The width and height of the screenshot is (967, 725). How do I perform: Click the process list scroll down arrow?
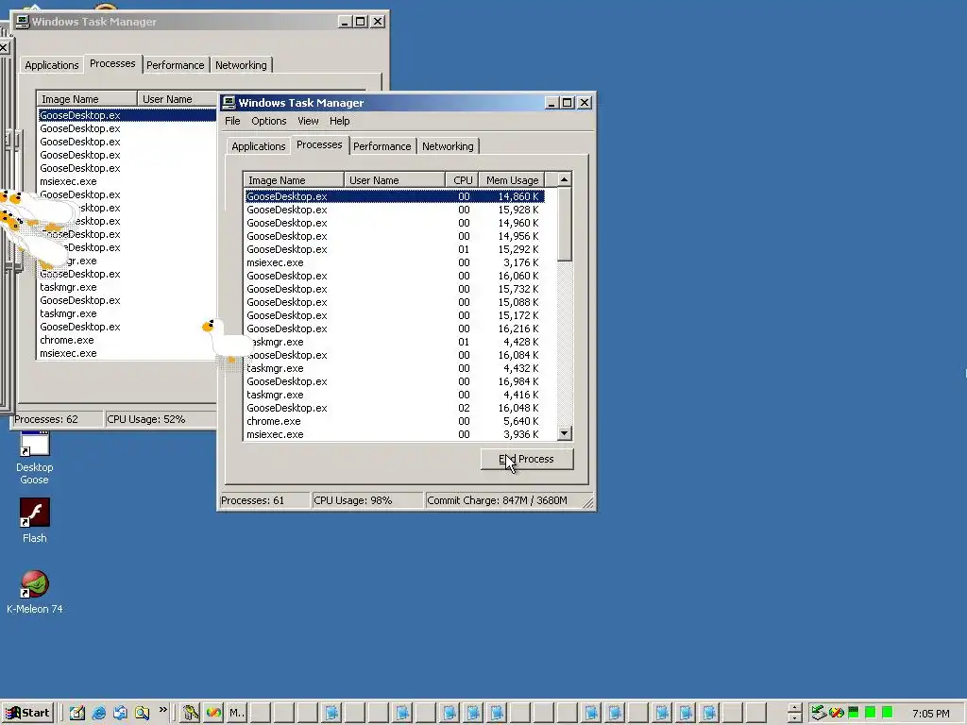coord(565,433)
